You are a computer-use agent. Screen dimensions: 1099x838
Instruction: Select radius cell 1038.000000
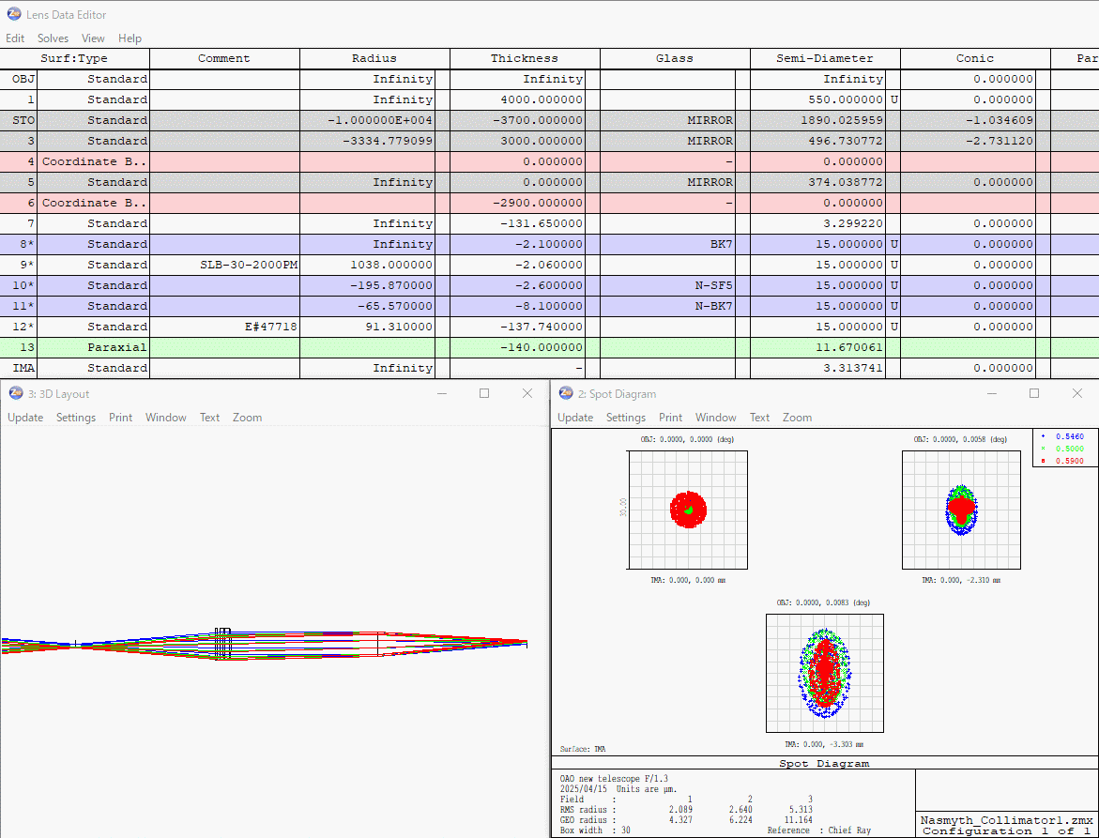coord(367,265)
